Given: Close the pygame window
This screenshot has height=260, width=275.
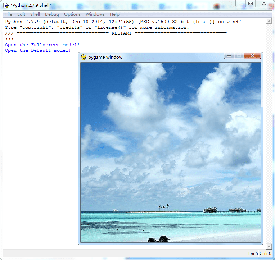Looking at the screenshot, I should tap(252, 55).
